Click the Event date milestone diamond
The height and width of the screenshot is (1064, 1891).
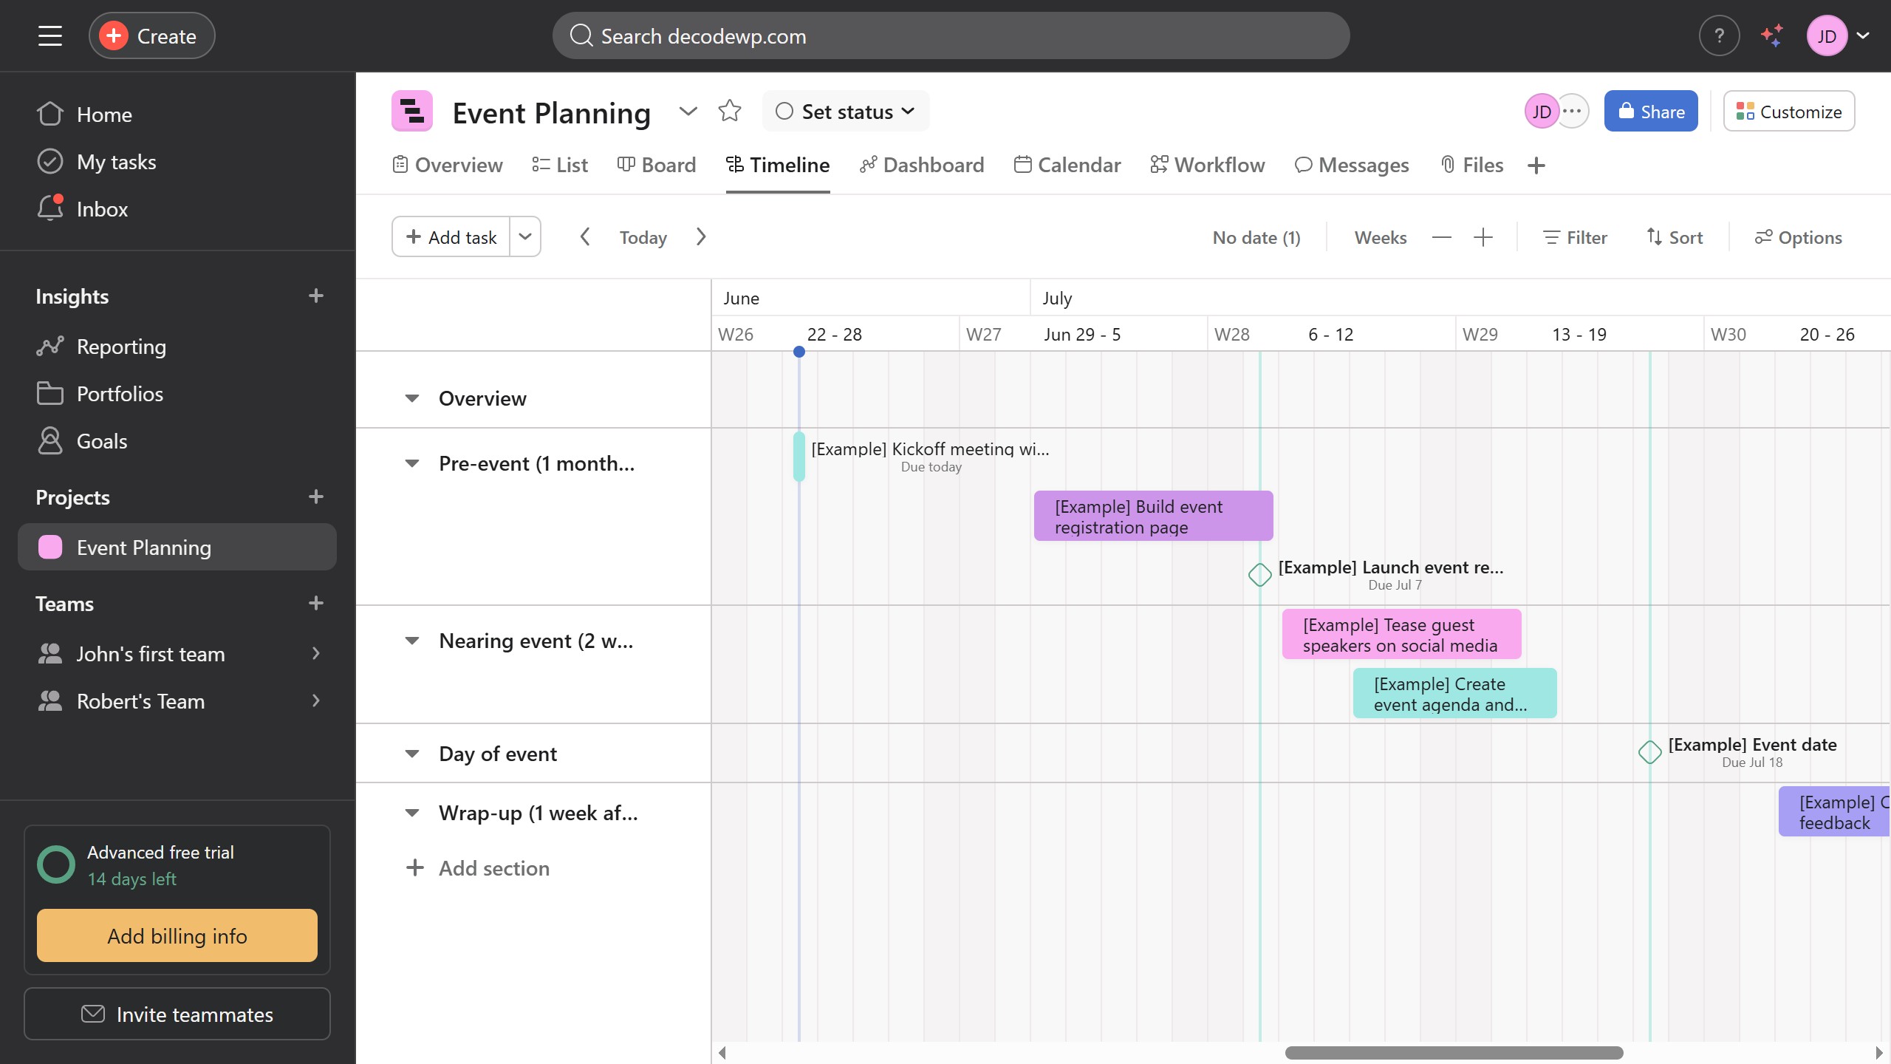[x=1649, y=751]
